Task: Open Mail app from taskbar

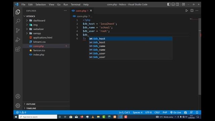Action: coord(76,117)
